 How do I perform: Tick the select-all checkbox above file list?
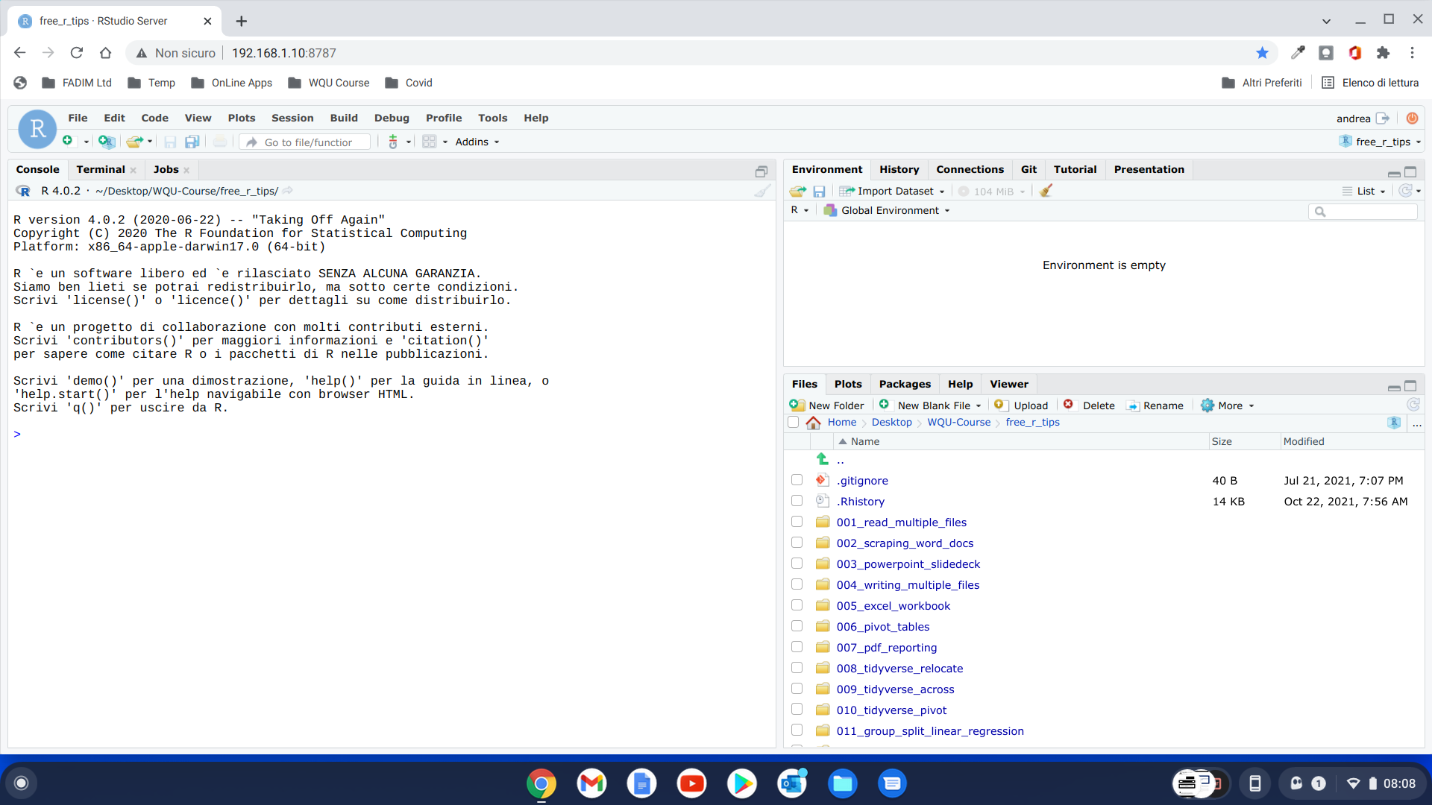tap(793, 422)
